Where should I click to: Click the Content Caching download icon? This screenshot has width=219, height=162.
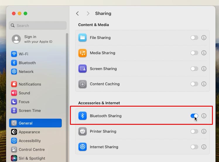82,84
